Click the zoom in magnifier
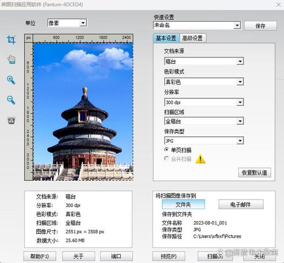 pos(11,80)
